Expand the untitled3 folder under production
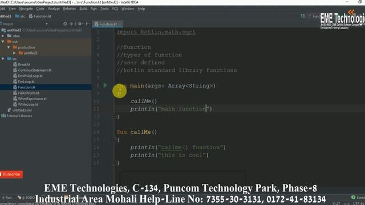Image resolution: width=365 pixels, height=205 pixels. point(14,53)
